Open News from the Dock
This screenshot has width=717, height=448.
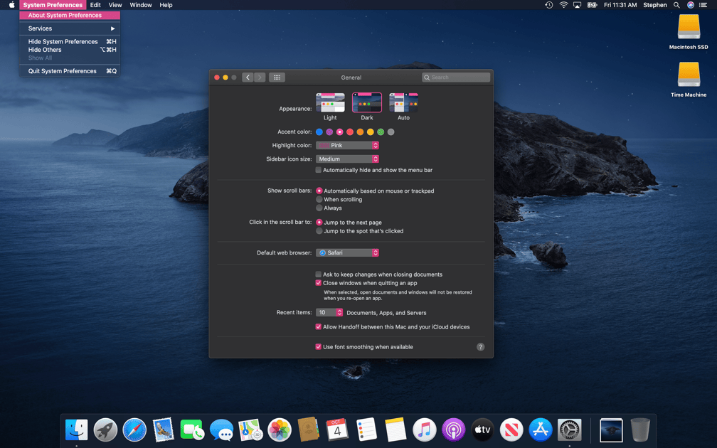pos(511,430)
